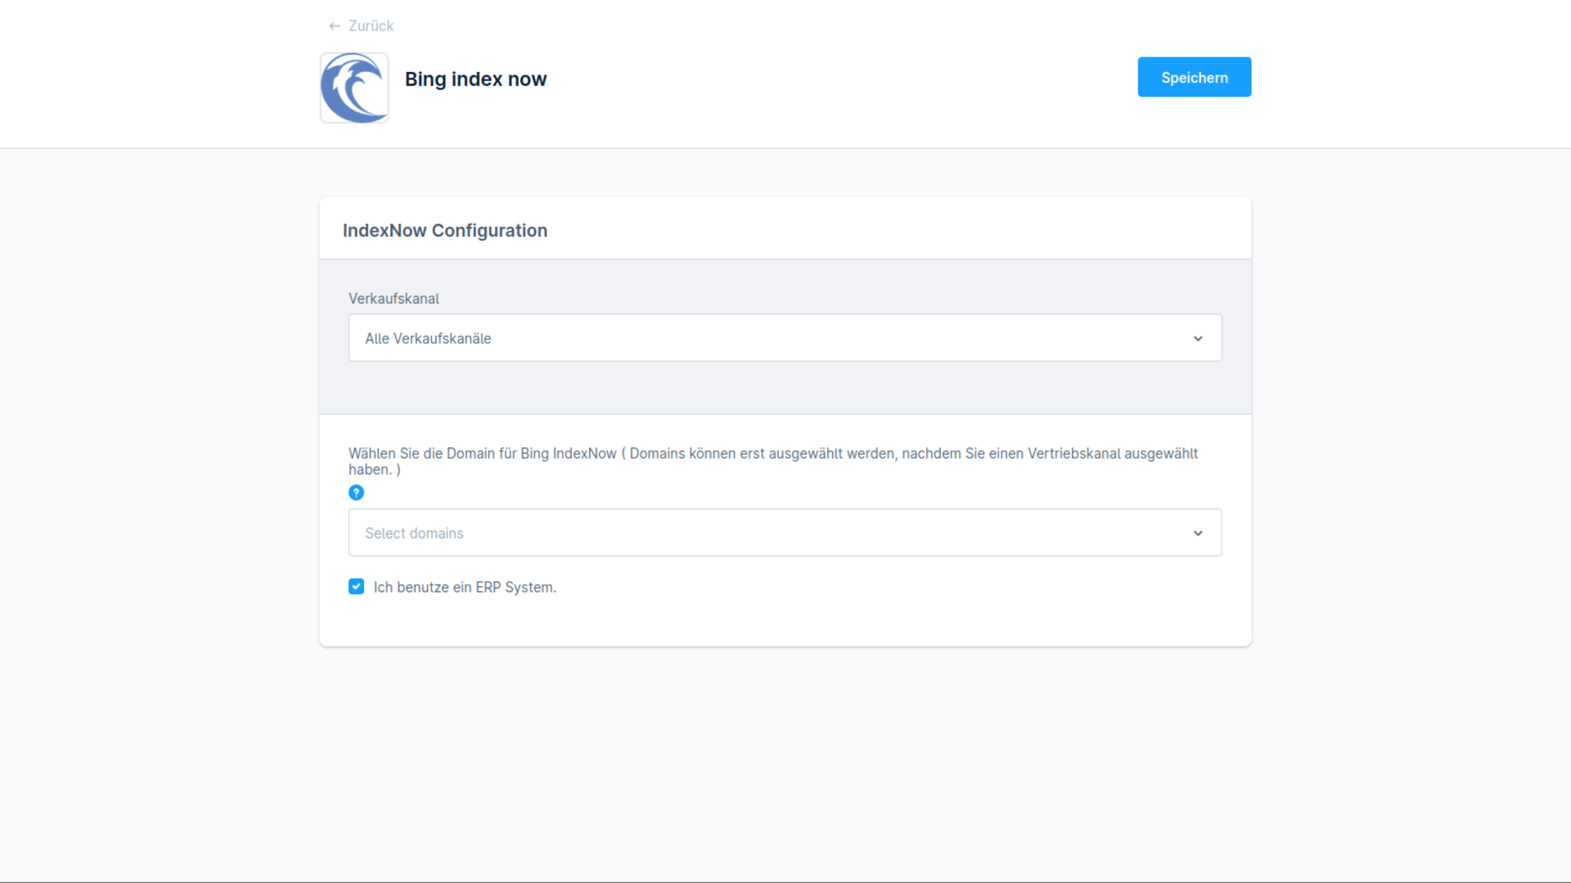Click the chevron in Alle Verkaufskanäle field
The height and width of the screenshot is (883, 1571).
(1198, 338)
